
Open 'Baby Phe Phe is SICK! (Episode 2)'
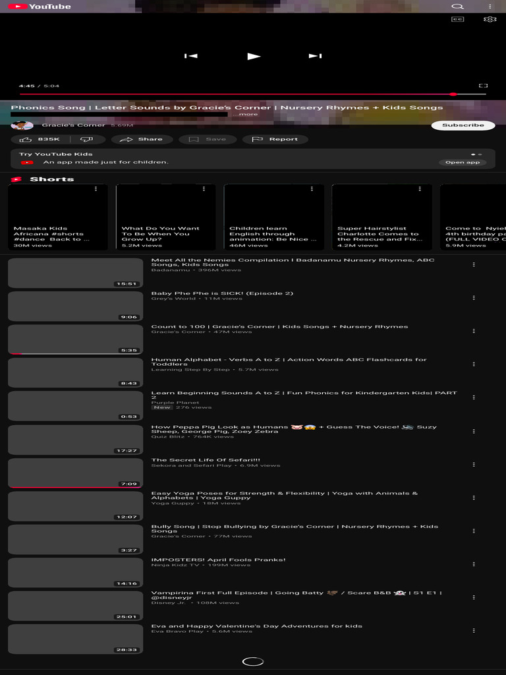(x=222, y=293)
